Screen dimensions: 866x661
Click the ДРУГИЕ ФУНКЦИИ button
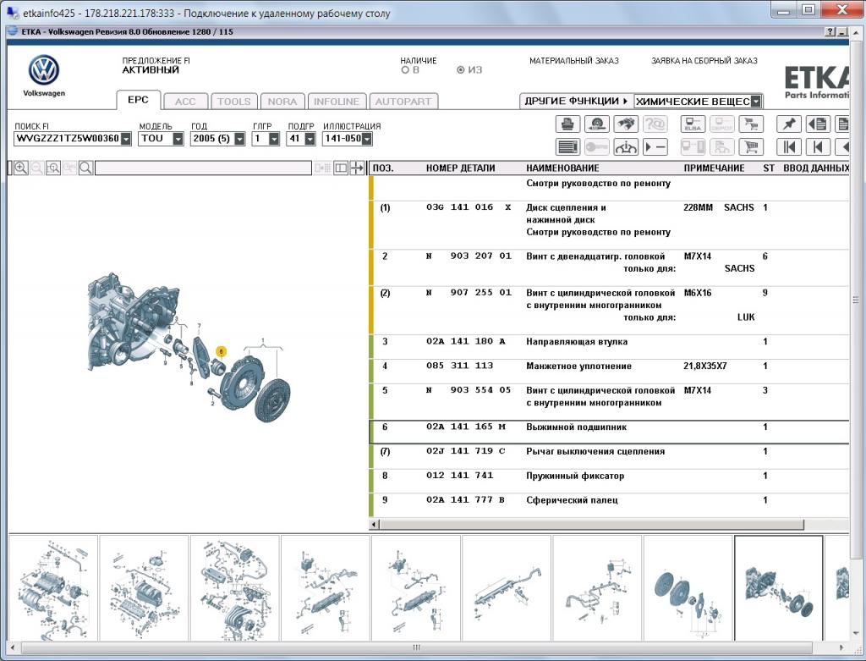[x=576, y=102]
